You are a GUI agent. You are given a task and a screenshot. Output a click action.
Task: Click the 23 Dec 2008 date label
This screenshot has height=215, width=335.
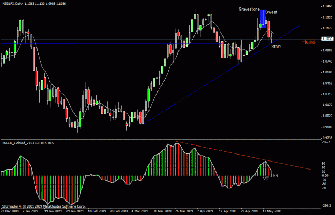pyautogui.click(x=10, y=211)
